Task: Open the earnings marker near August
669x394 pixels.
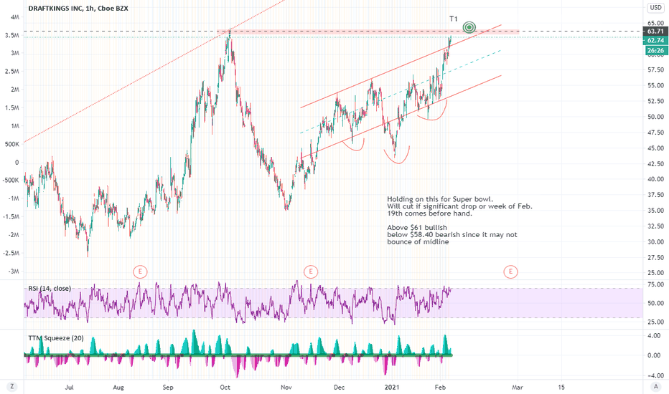Action: [x=140, y=272]
